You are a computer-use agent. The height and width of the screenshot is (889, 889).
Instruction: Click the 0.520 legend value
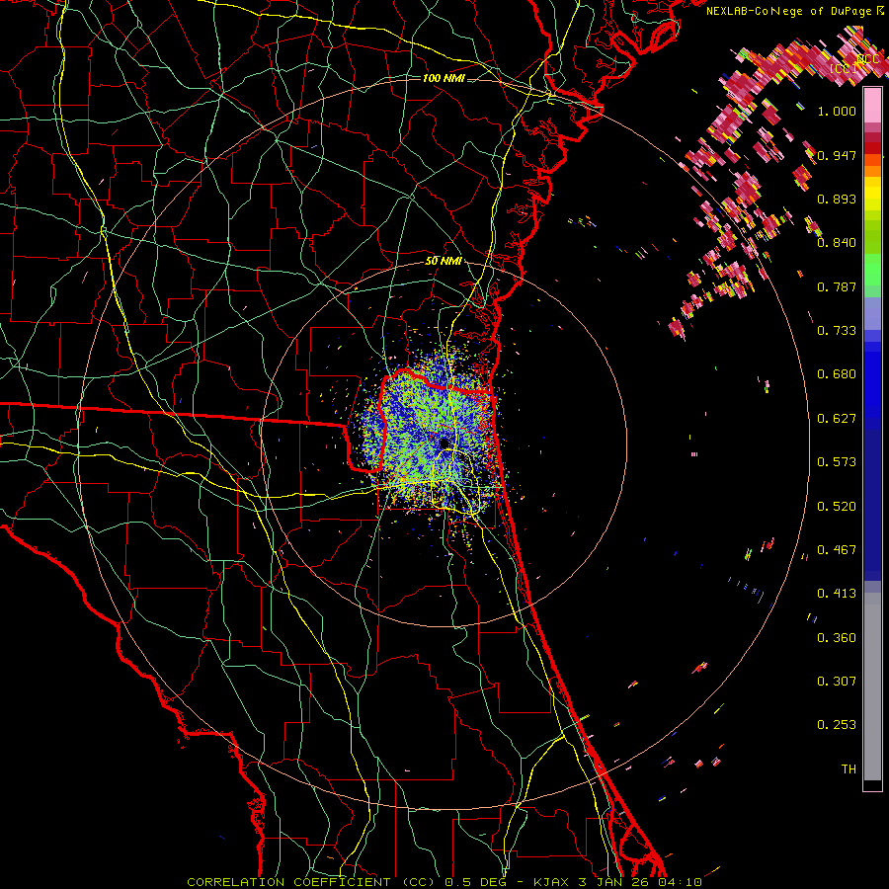(x=837, y=507)
